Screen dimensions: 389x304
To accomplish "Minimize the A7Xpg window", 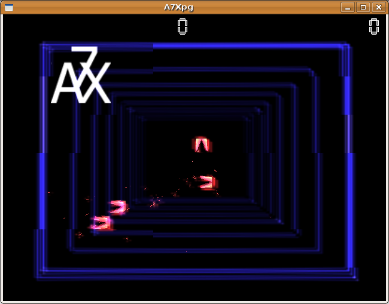I will tap(348, 7).
